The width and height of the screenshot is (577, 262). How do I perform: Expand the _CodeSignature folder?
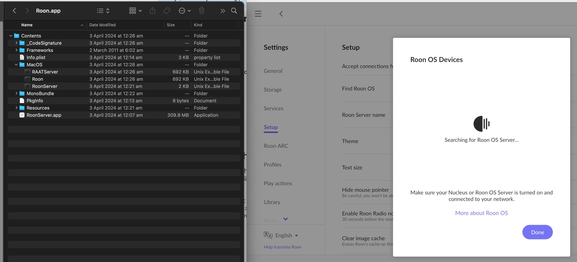point(16,43)
